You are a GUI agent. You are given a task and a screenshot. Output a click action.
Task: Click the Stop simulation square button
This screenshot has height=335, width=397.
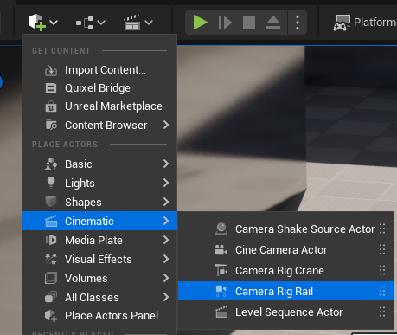(249, 23)
